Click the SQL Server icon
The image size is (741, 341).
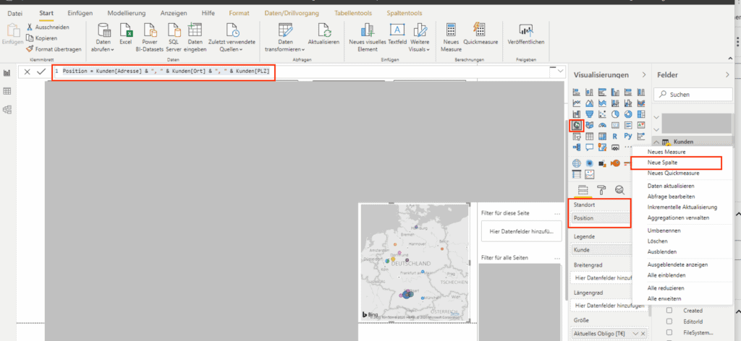pos(174,30)
